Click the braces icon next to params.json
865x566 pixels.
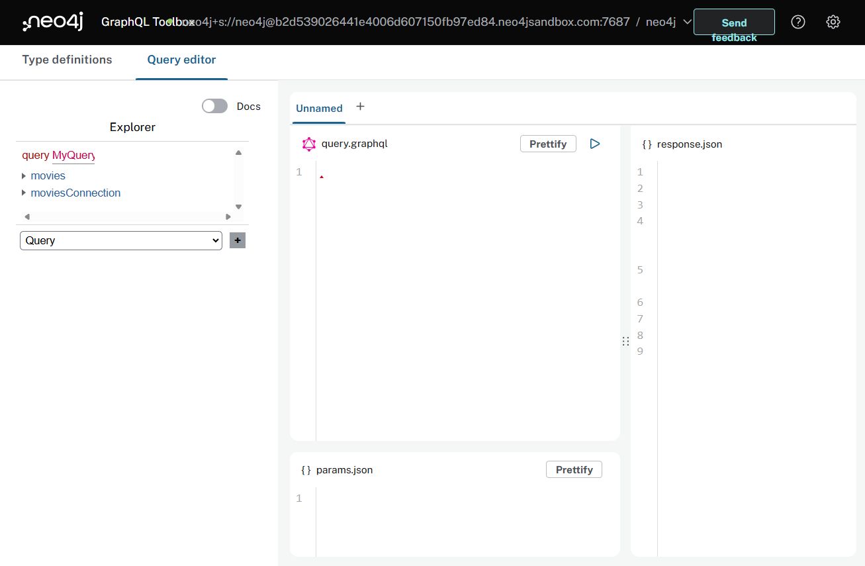306,470
